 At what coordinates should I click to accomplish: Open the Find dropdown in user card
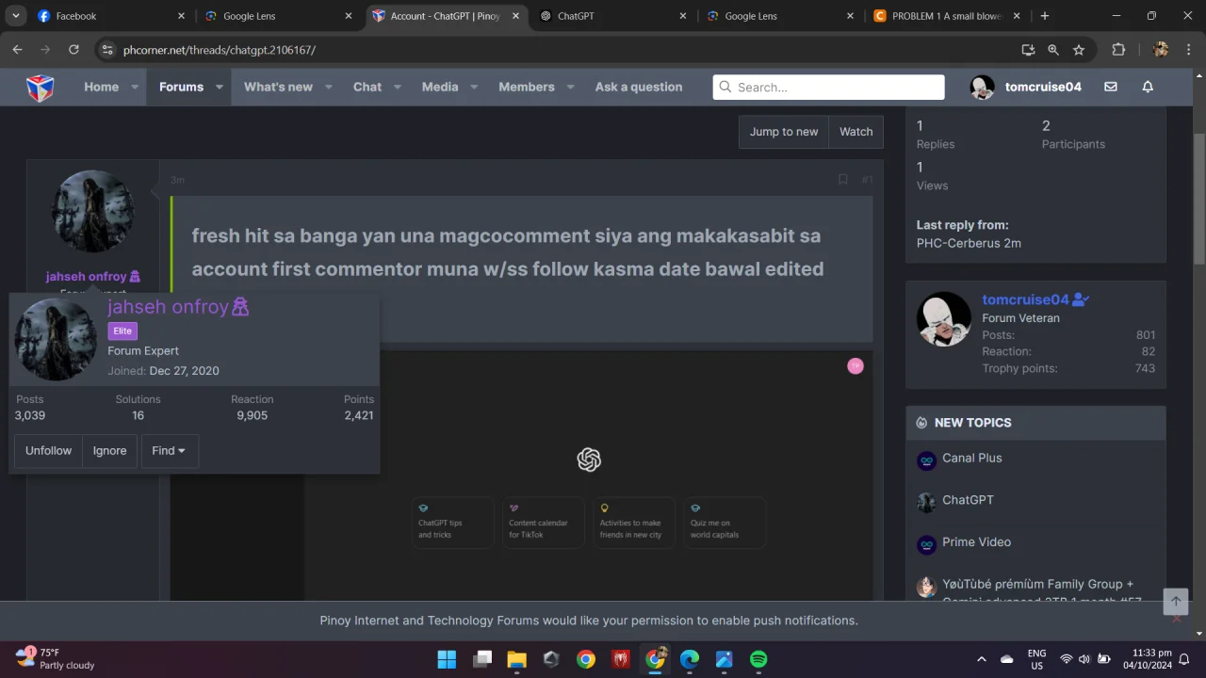[170, 451]
